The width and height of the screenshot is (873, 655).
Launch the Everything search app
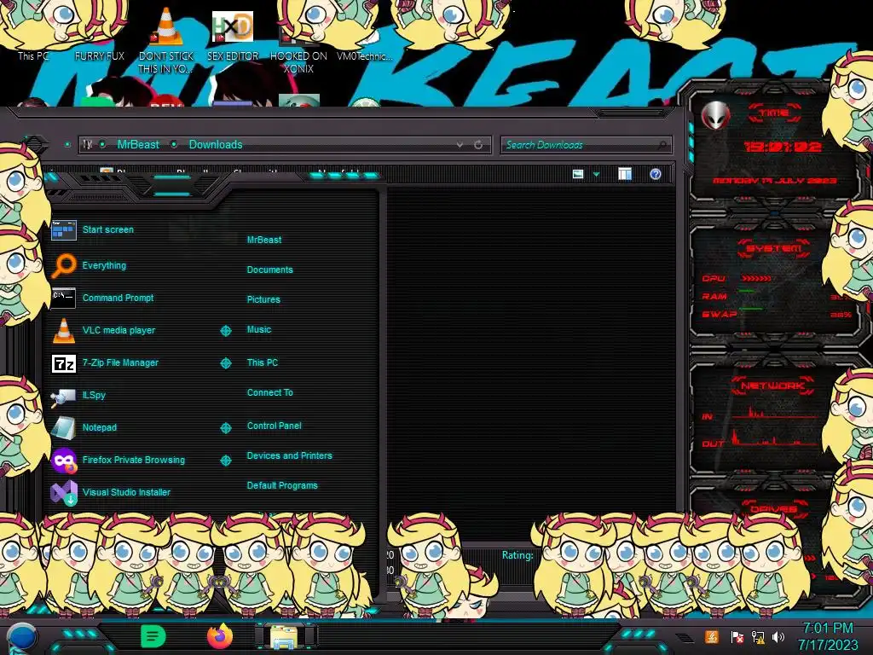point(104,266)
